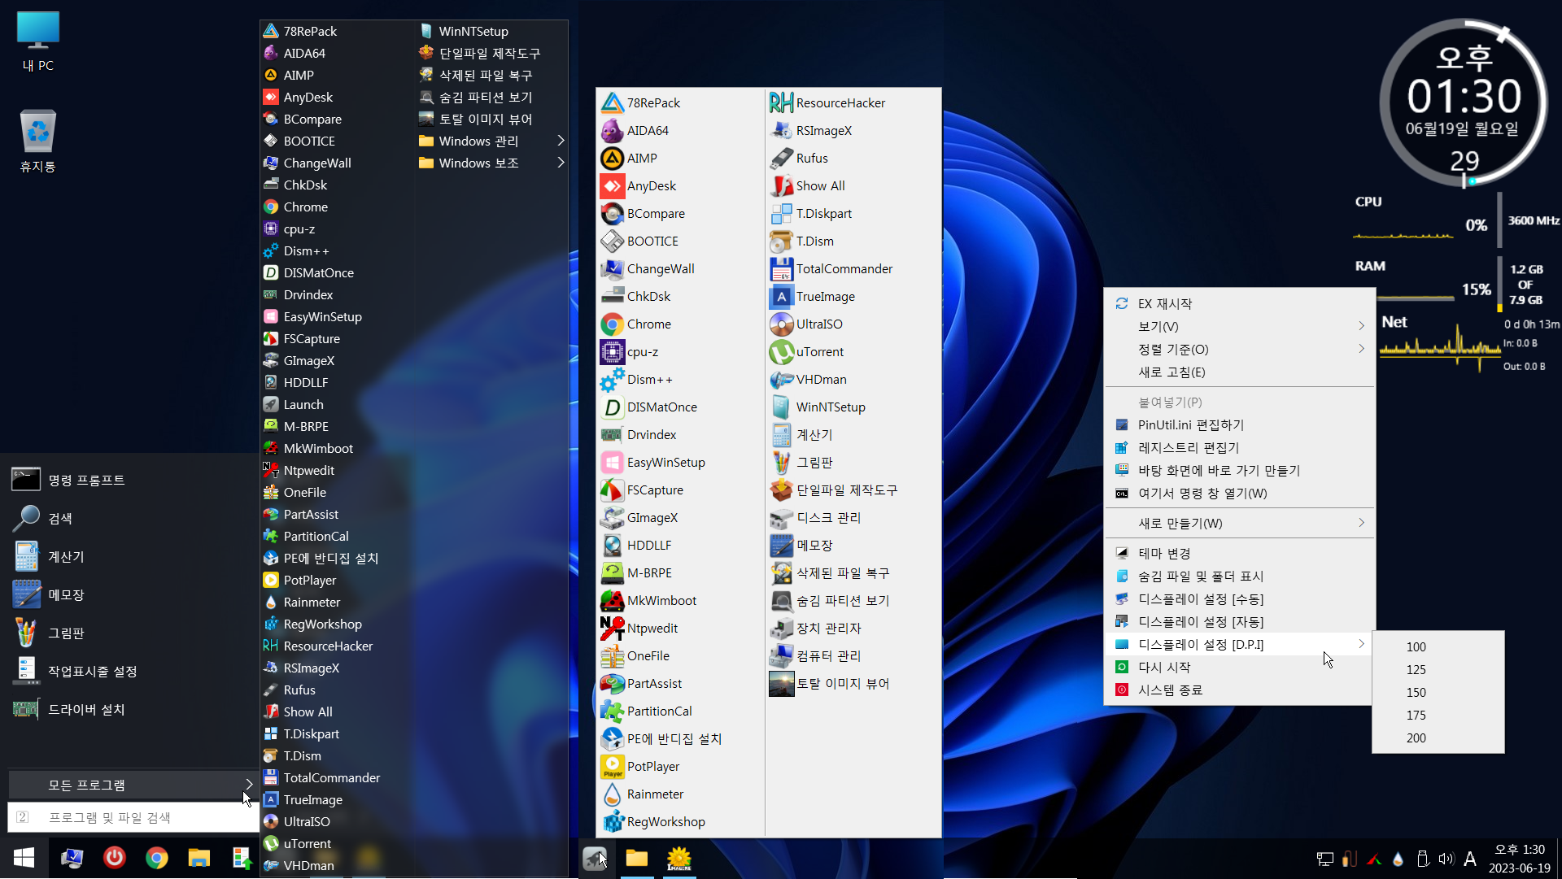The height and width of the screenshot is (879, 1562).
Task: Open 검색 from the start menu
Action: (130, 518)
